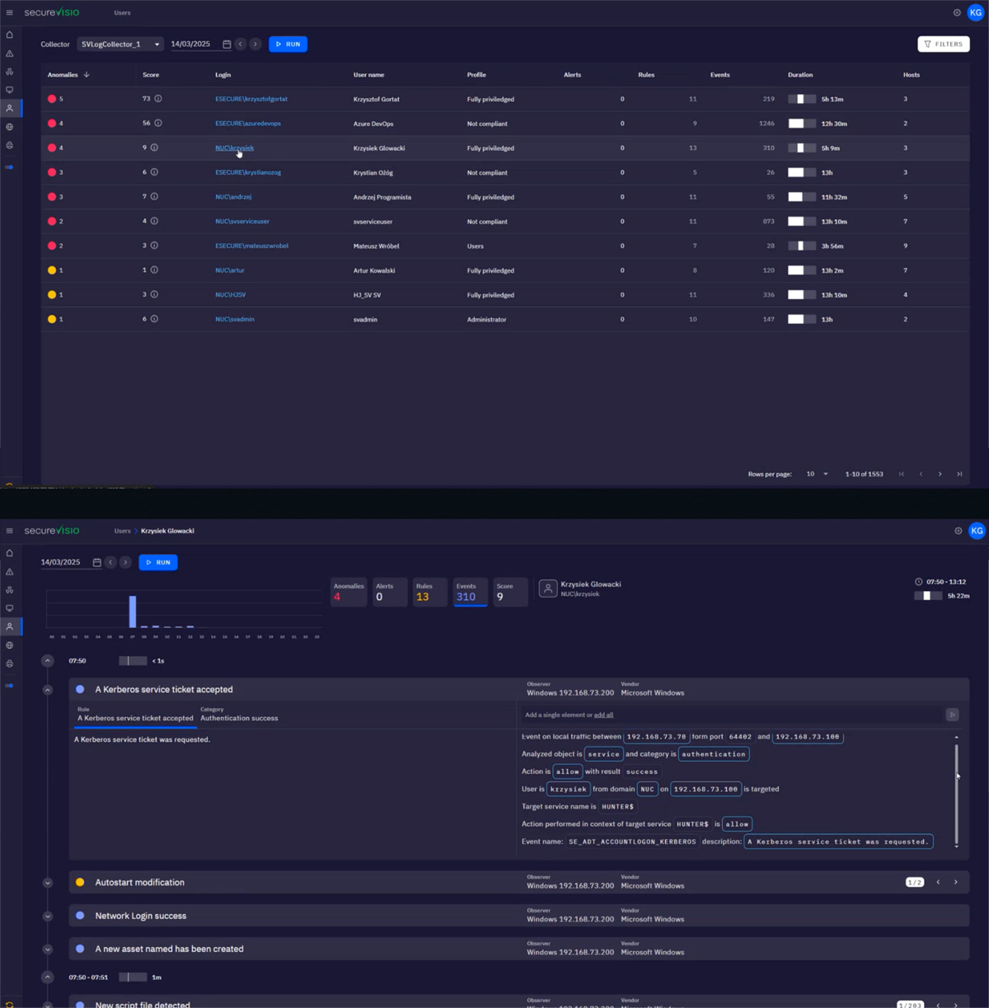The image size is (989, 1008).
Task: Sort by the Anomalies column arrow
Action: click(87, 75)
